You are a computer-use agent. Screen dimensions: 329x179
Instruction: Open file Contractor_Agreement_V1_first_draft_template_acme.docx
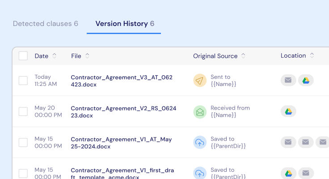(x=122, y=173)
